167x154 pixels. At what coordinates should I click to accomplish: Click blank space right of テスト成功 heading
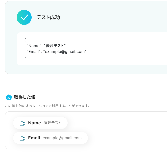tap(112, 17)
